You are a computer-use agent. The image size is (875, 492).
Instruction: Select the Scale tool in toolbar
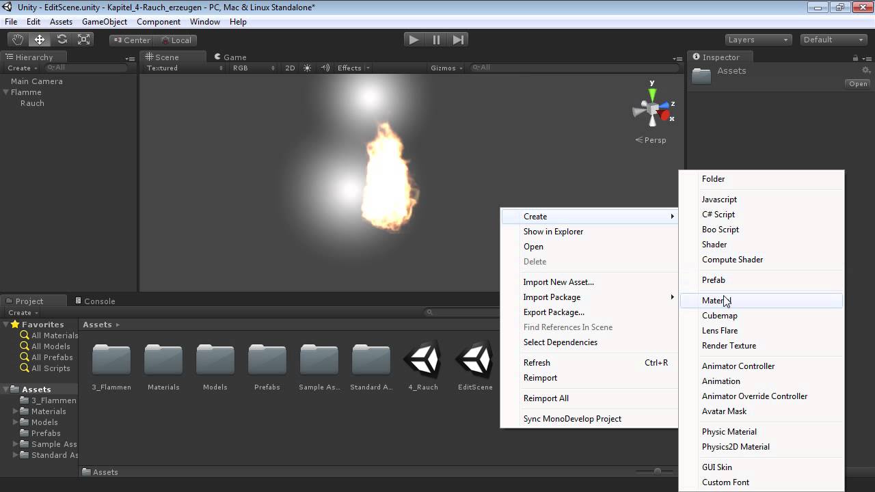click(83, 40)
